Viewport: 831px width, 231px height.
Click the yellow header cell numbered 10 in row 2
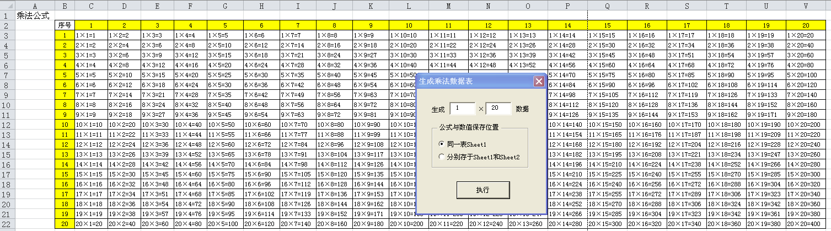(x=409, y=25)
